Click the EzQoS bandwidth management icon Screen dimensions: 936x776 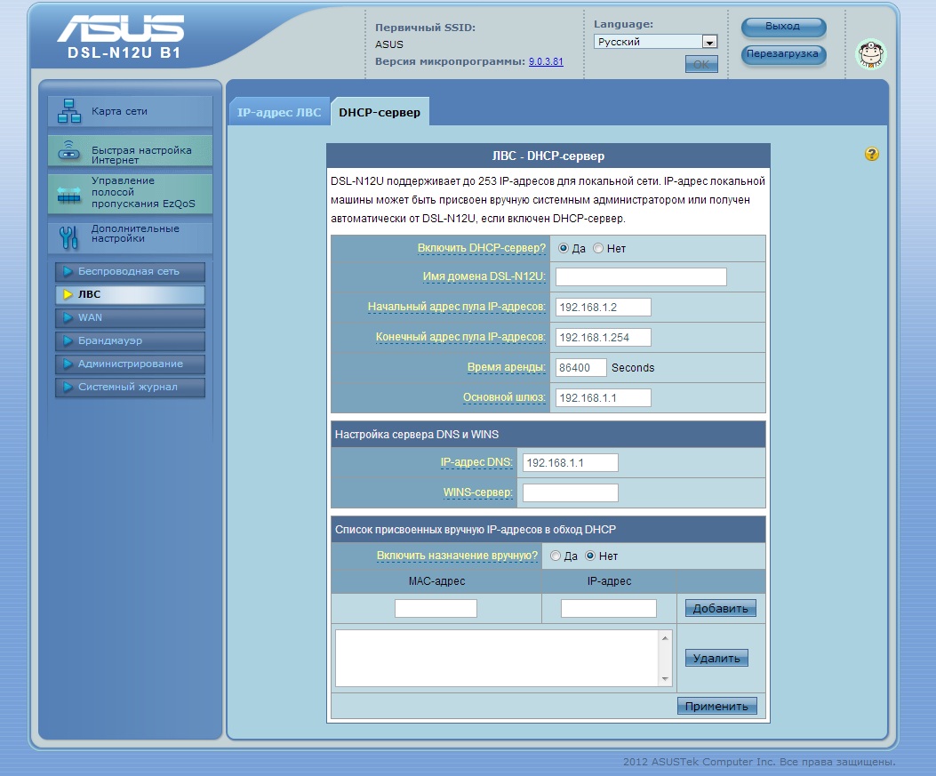(68, 195)
